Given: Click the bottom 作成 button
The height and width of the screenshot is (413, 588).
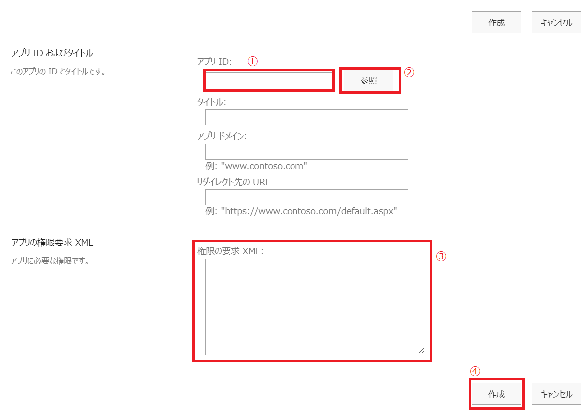Looking at the screenshot, I should [x=496, y=394].
